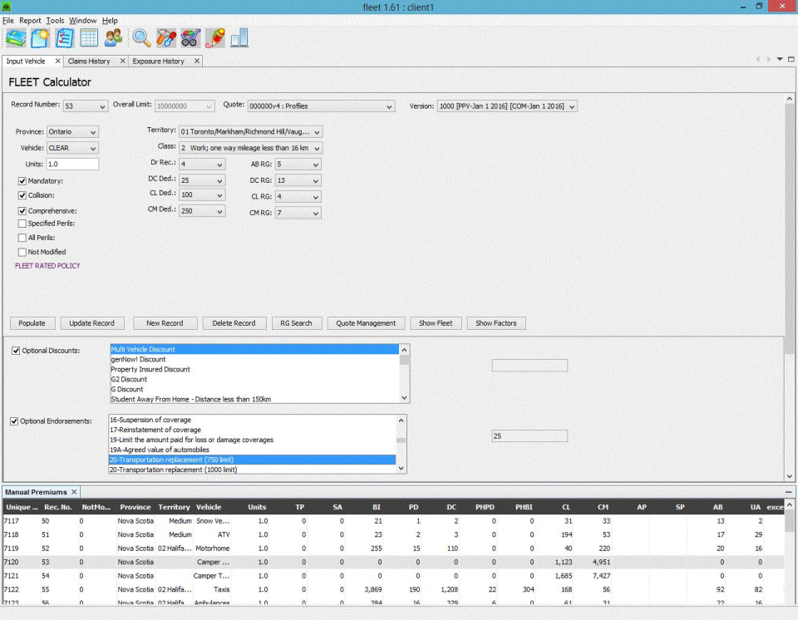Click the magnifying glass search icon
The height and width of the screenshot is (620, 798).
coord(141,38)
